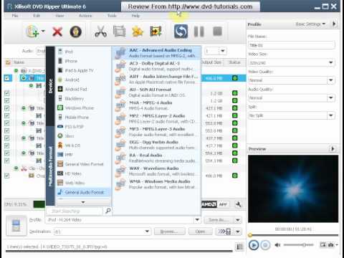Choose the General Audio Format category
Image resolution: width=344 pixels, height=258 pixels.
point(84,192)
